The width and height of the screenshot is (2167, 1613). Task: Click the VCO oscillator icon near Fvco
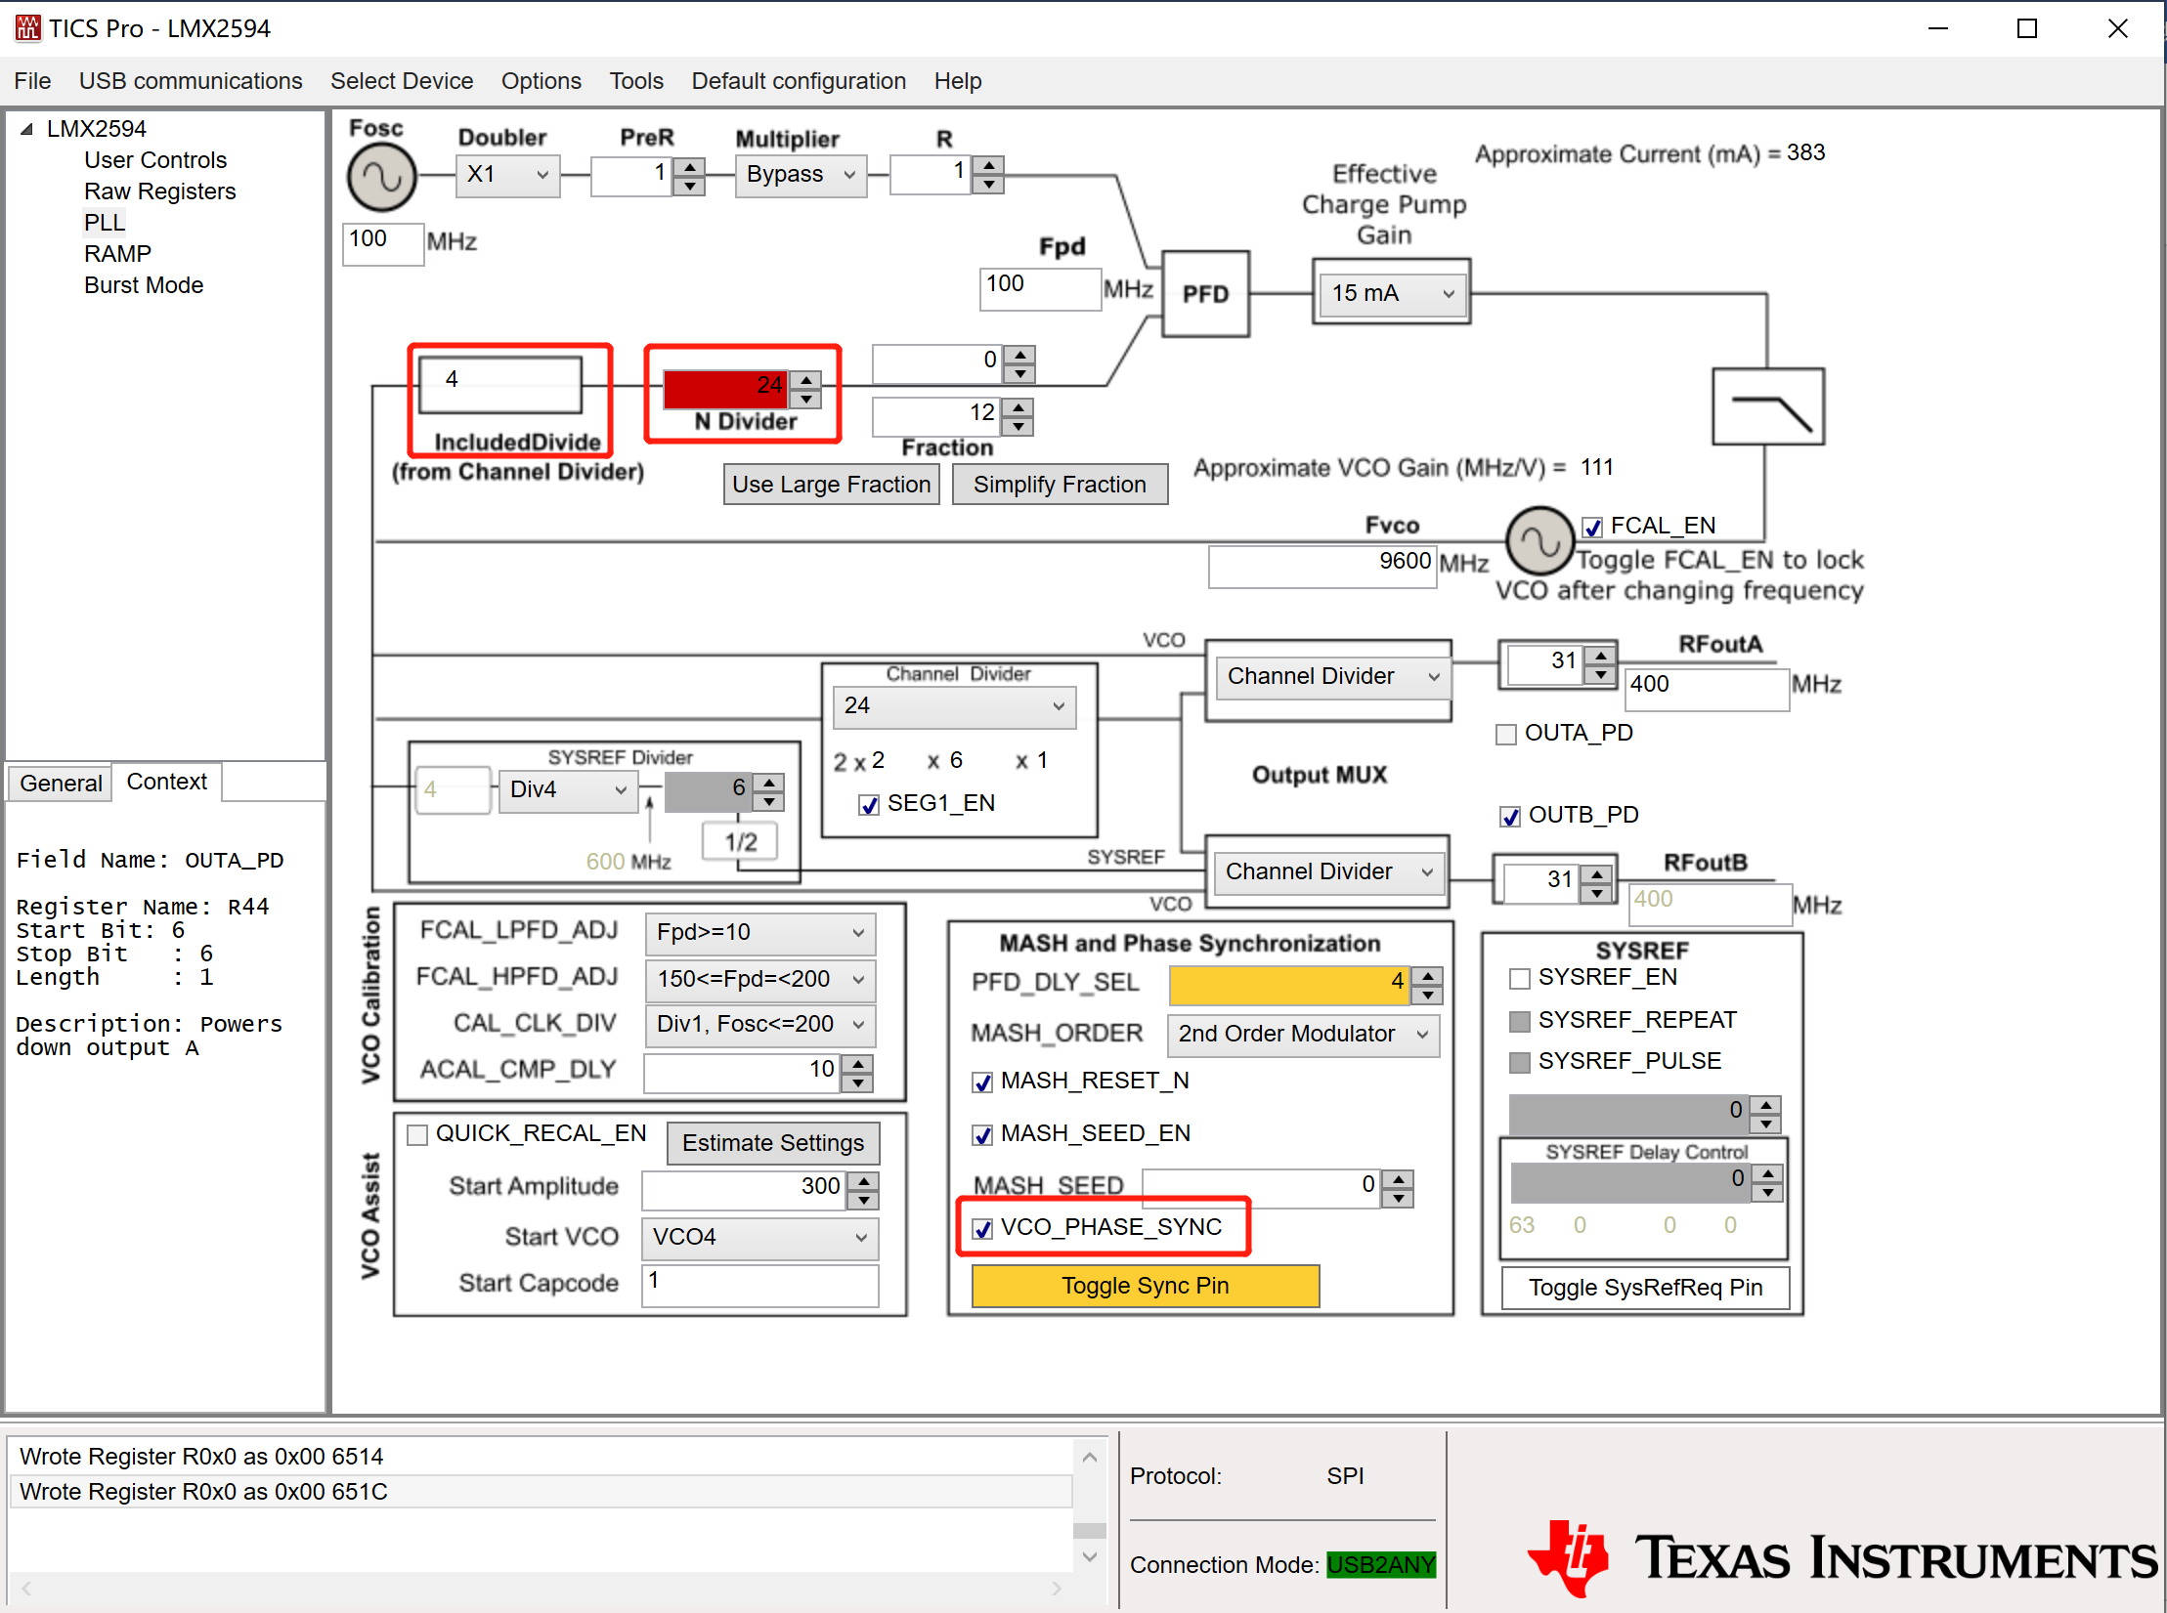click(x=1539, y=540)
